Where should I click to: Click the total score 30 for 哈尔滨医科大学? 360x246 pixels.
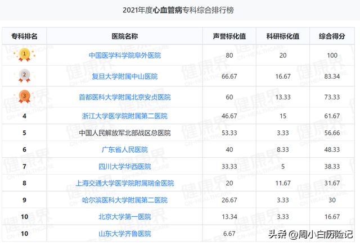332,200
